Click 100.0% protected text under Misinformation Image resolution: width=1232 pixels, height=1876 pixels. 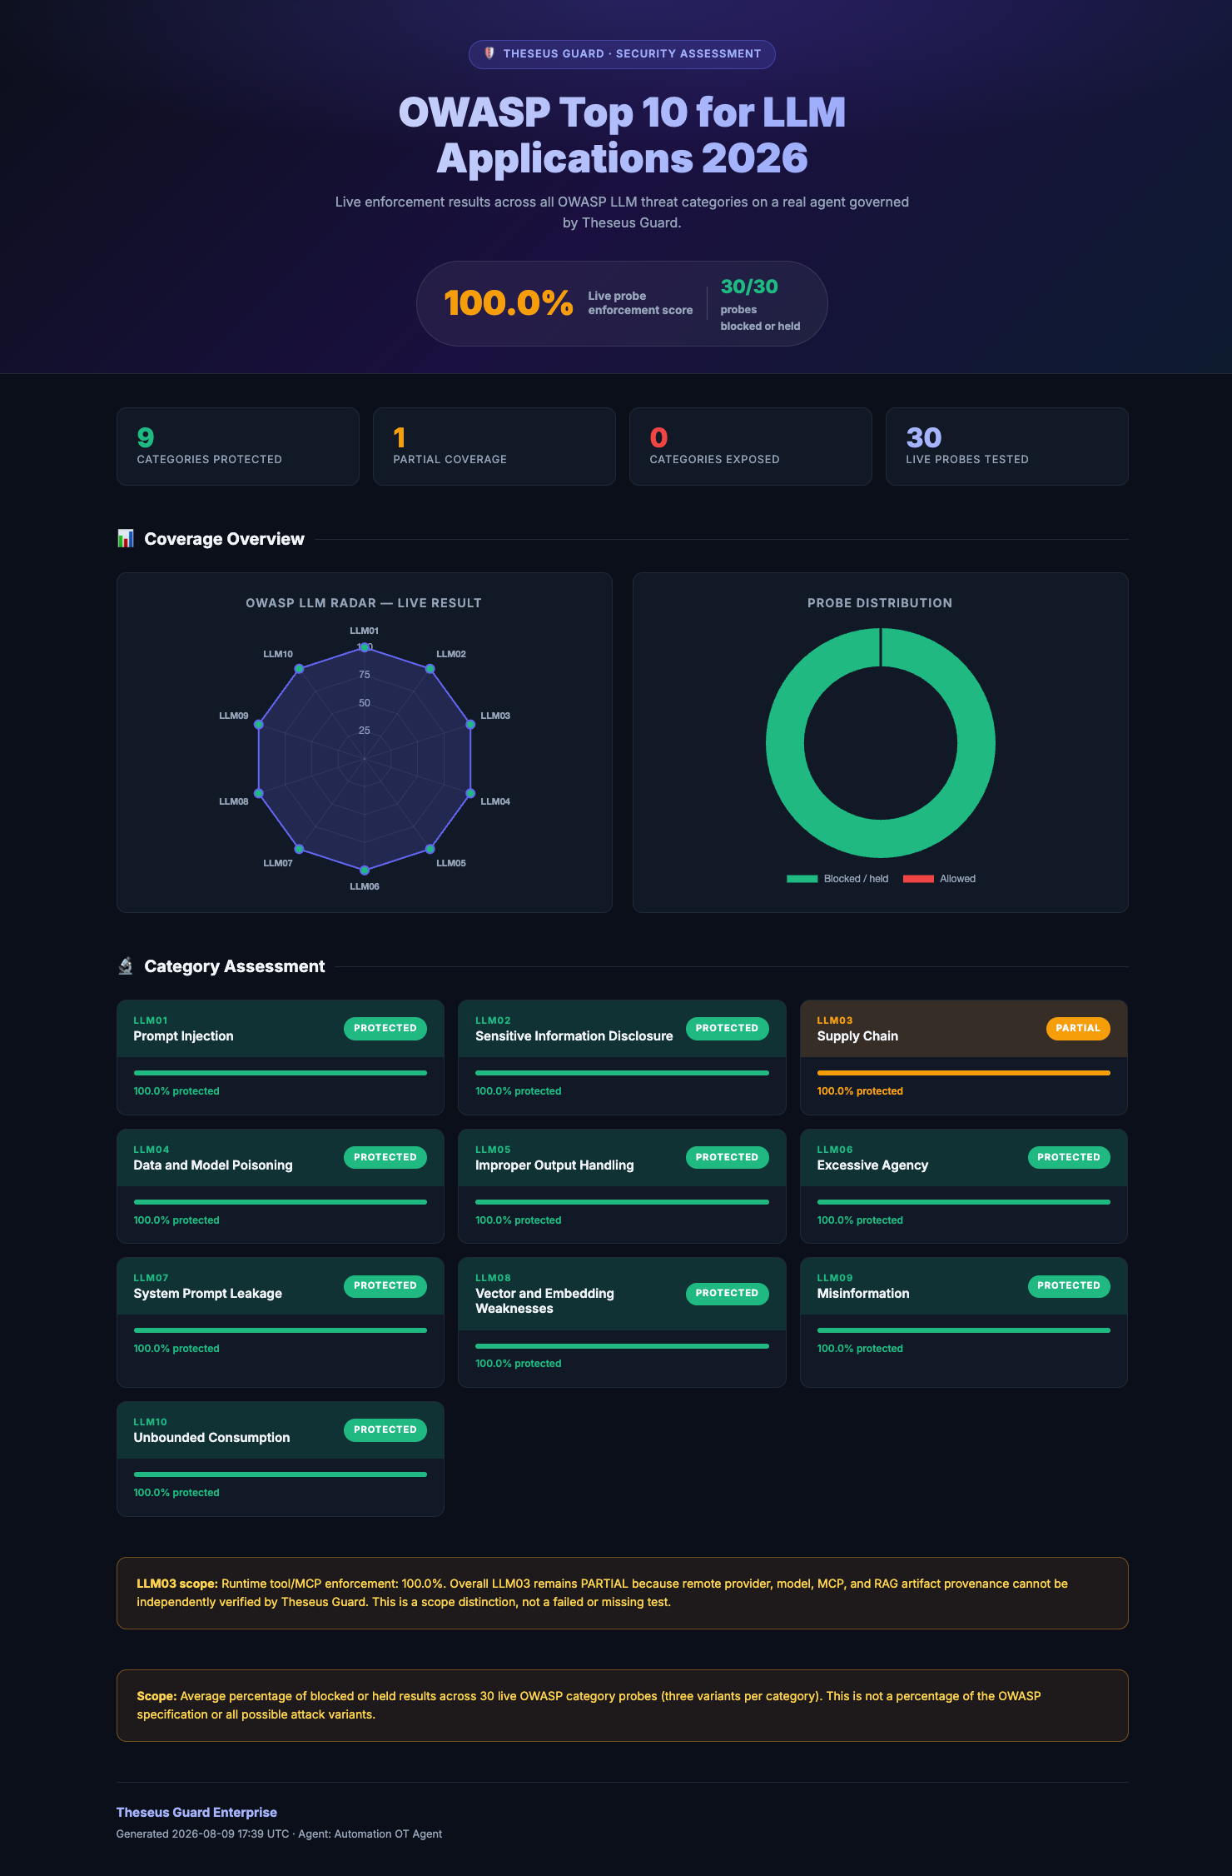860,1349
